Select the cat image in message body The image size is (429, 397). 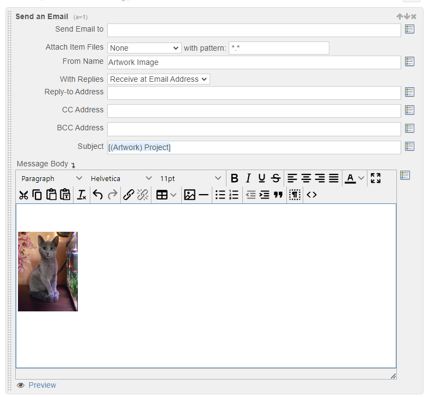click(x=48, y=272)
